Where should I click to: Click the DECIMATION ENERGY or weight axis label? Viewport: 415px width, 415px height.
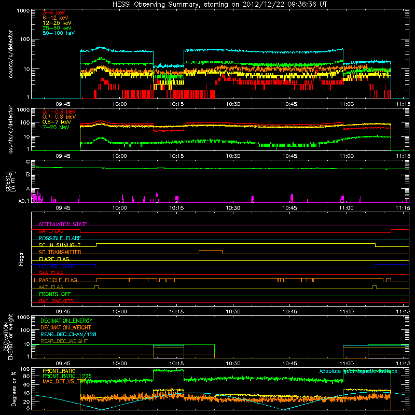tap(8, 337)
